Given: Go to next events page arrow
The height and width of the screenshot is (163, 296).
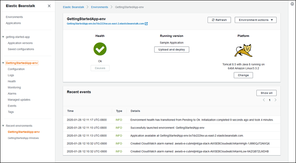Looking at the screenshot, I should tap(276, 100).
